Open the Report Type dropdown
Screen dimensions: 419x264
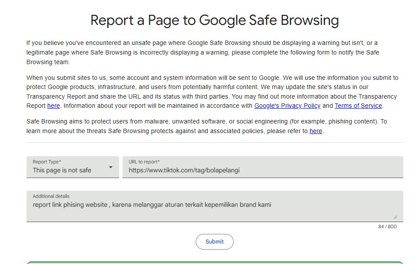73,167
